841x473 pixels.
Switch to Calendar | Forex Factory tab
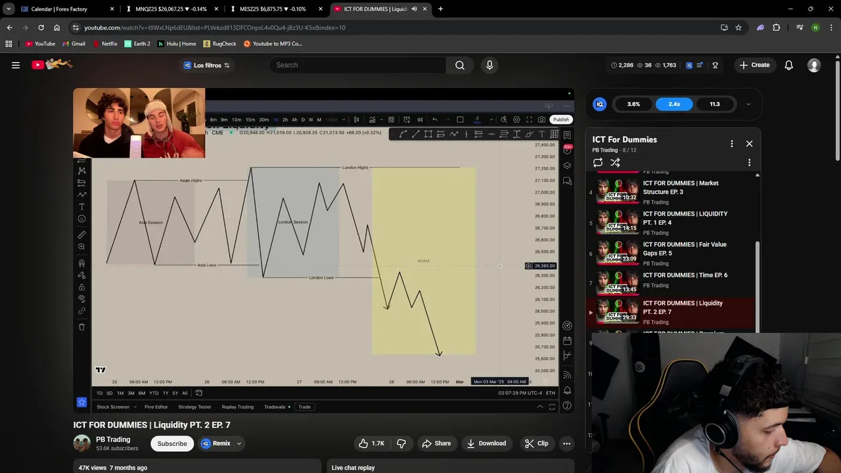coord(68,9)
